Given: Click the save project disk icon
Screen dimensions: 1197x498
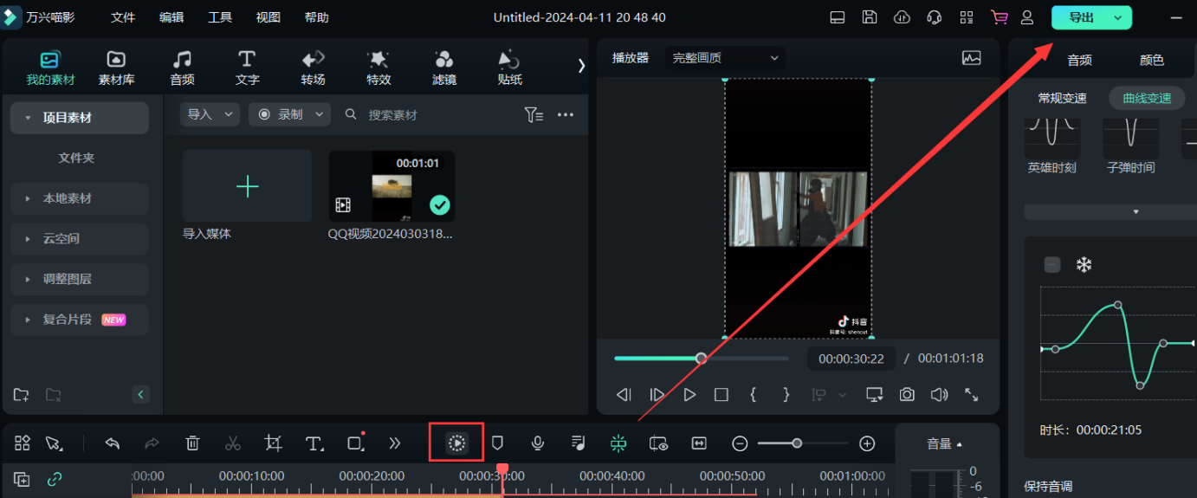Looking at the screenshot, I should tap(870, 17).
